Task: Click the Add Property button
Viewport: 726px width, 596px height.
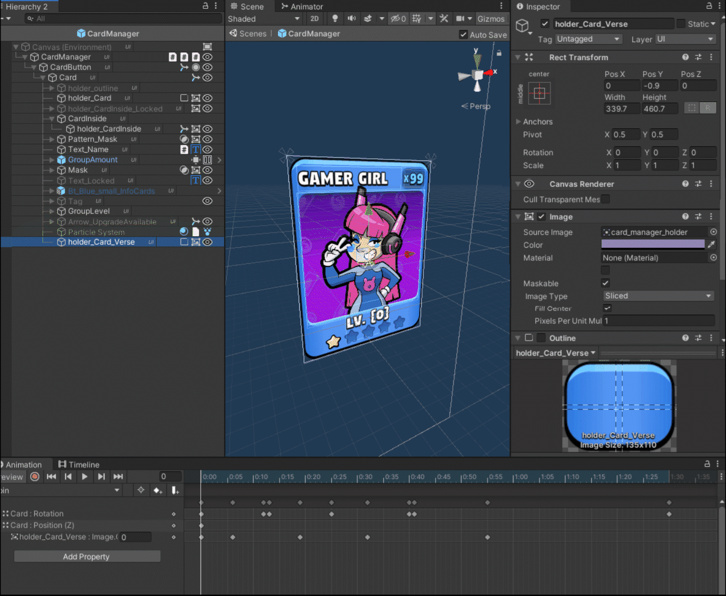Action: pyautogui.click(x=87, y=557)
